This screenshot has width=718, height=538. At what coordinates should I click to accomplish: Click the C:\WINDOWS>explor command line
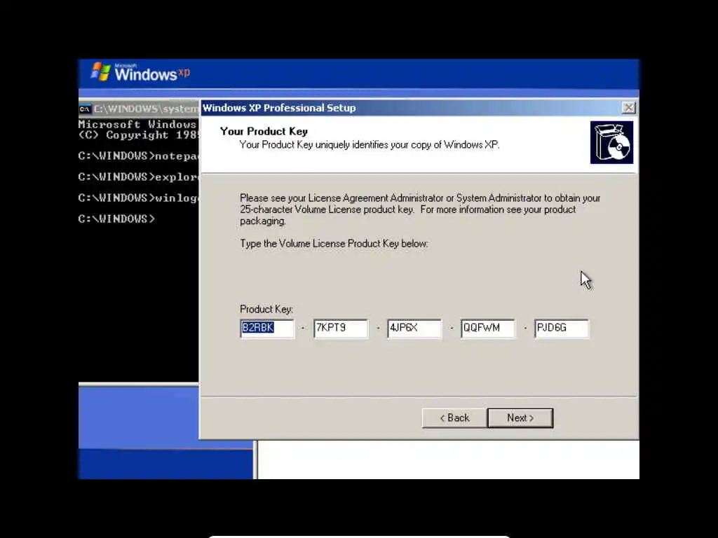pyautogui.click(x=138, y=177)
